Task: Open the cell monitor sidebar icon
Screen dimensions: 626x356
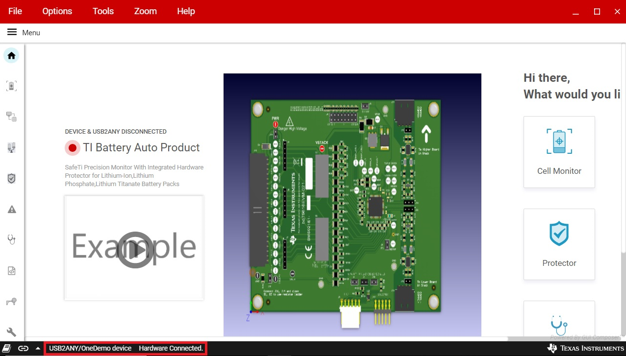Action: (11, 86)
